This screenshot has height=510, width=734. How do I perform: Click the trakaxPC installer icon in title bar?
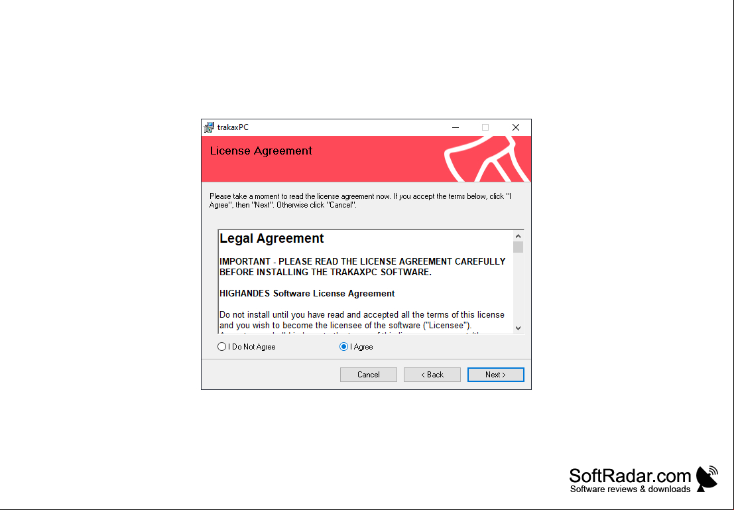(x=209, y=127)
